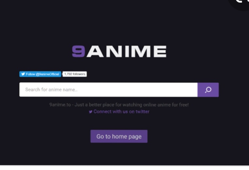Click the placeholder text in search box

click(51, 90)
